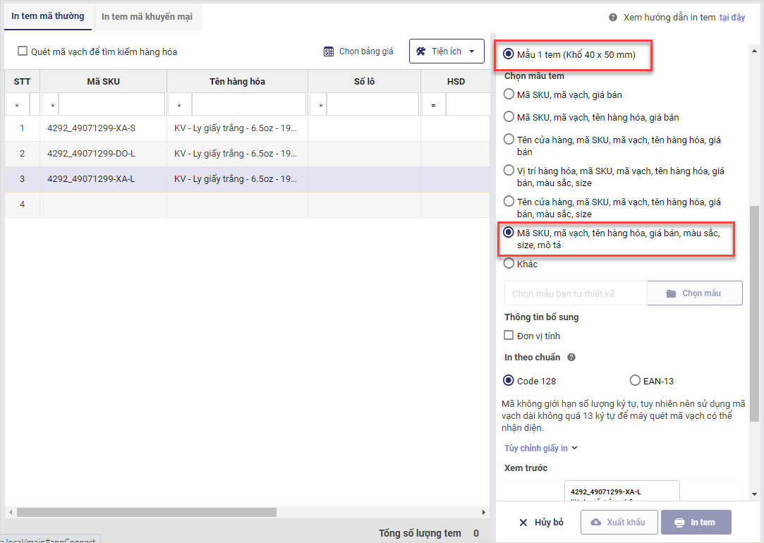
Task: Click the Mã SKU column header
Action: click(x=103, y=81)
